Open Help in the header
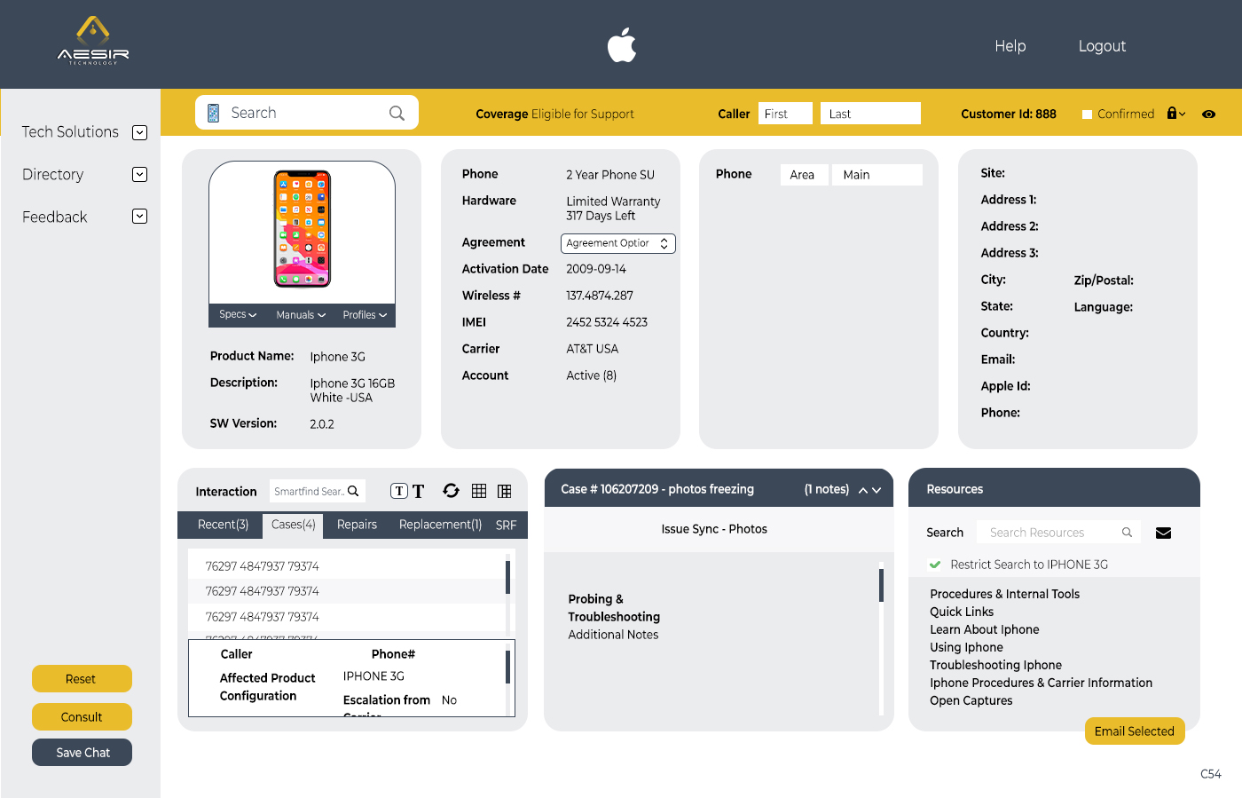 1010,46
